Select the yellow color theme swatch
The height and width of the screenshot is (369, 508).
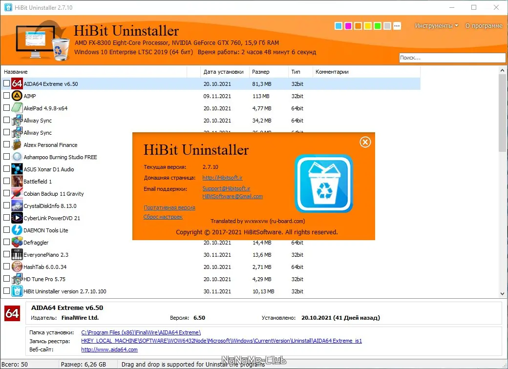pos(368,26)
